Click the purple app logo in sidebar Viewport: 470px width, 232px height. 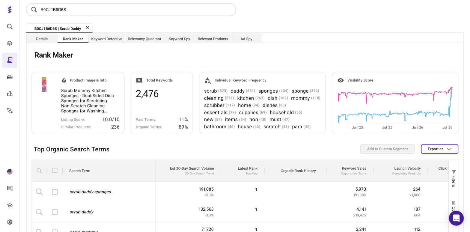[10, 10]
